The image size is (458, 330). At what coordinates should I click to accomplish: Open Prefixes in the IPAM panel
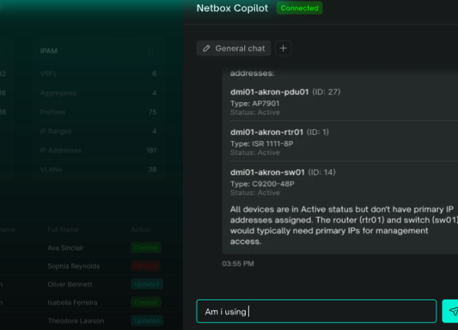point(98,112)
